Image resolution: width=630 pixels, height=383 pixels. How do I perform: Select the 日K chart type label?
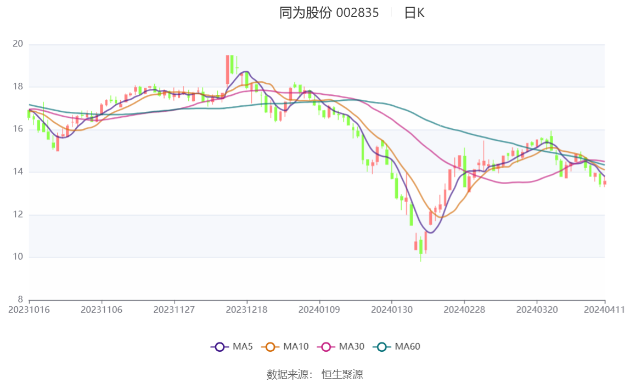click(414, 13)
